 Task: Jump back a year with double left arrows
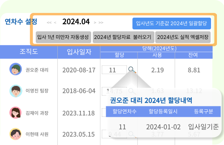(49, 22)
